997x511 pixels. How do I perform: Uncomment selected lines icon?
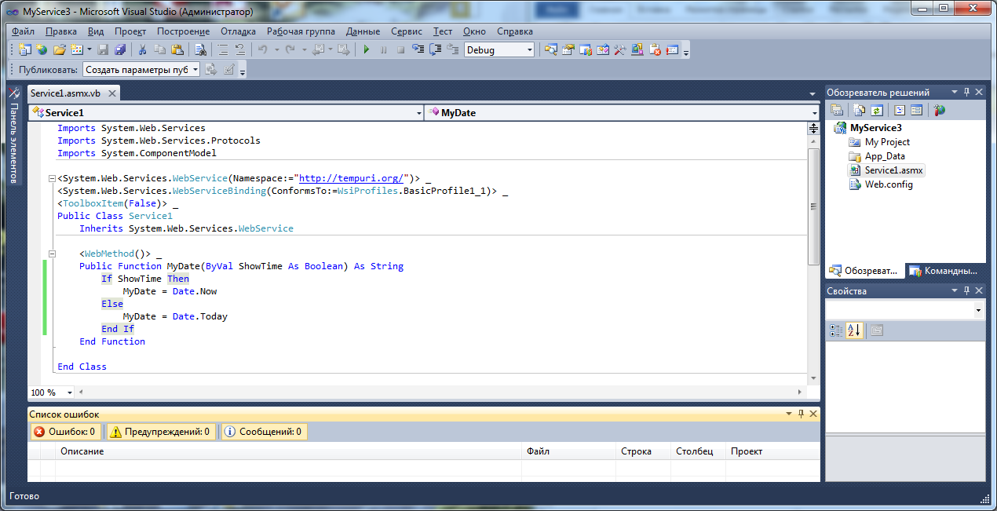[239, 49]
